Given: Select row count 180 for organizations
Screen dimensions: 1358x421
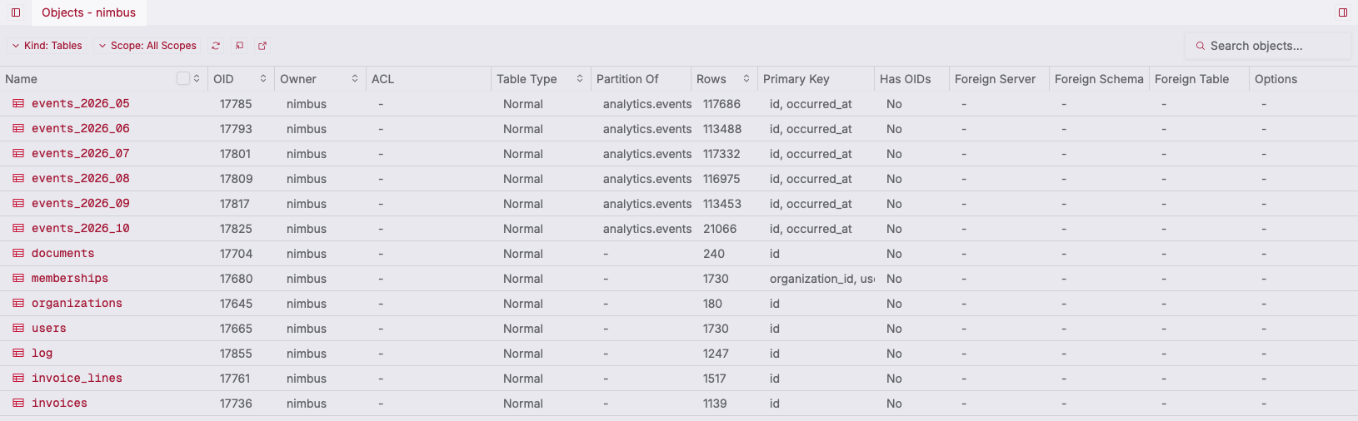Looking at the screenshot, I should (x=712, y=304).
